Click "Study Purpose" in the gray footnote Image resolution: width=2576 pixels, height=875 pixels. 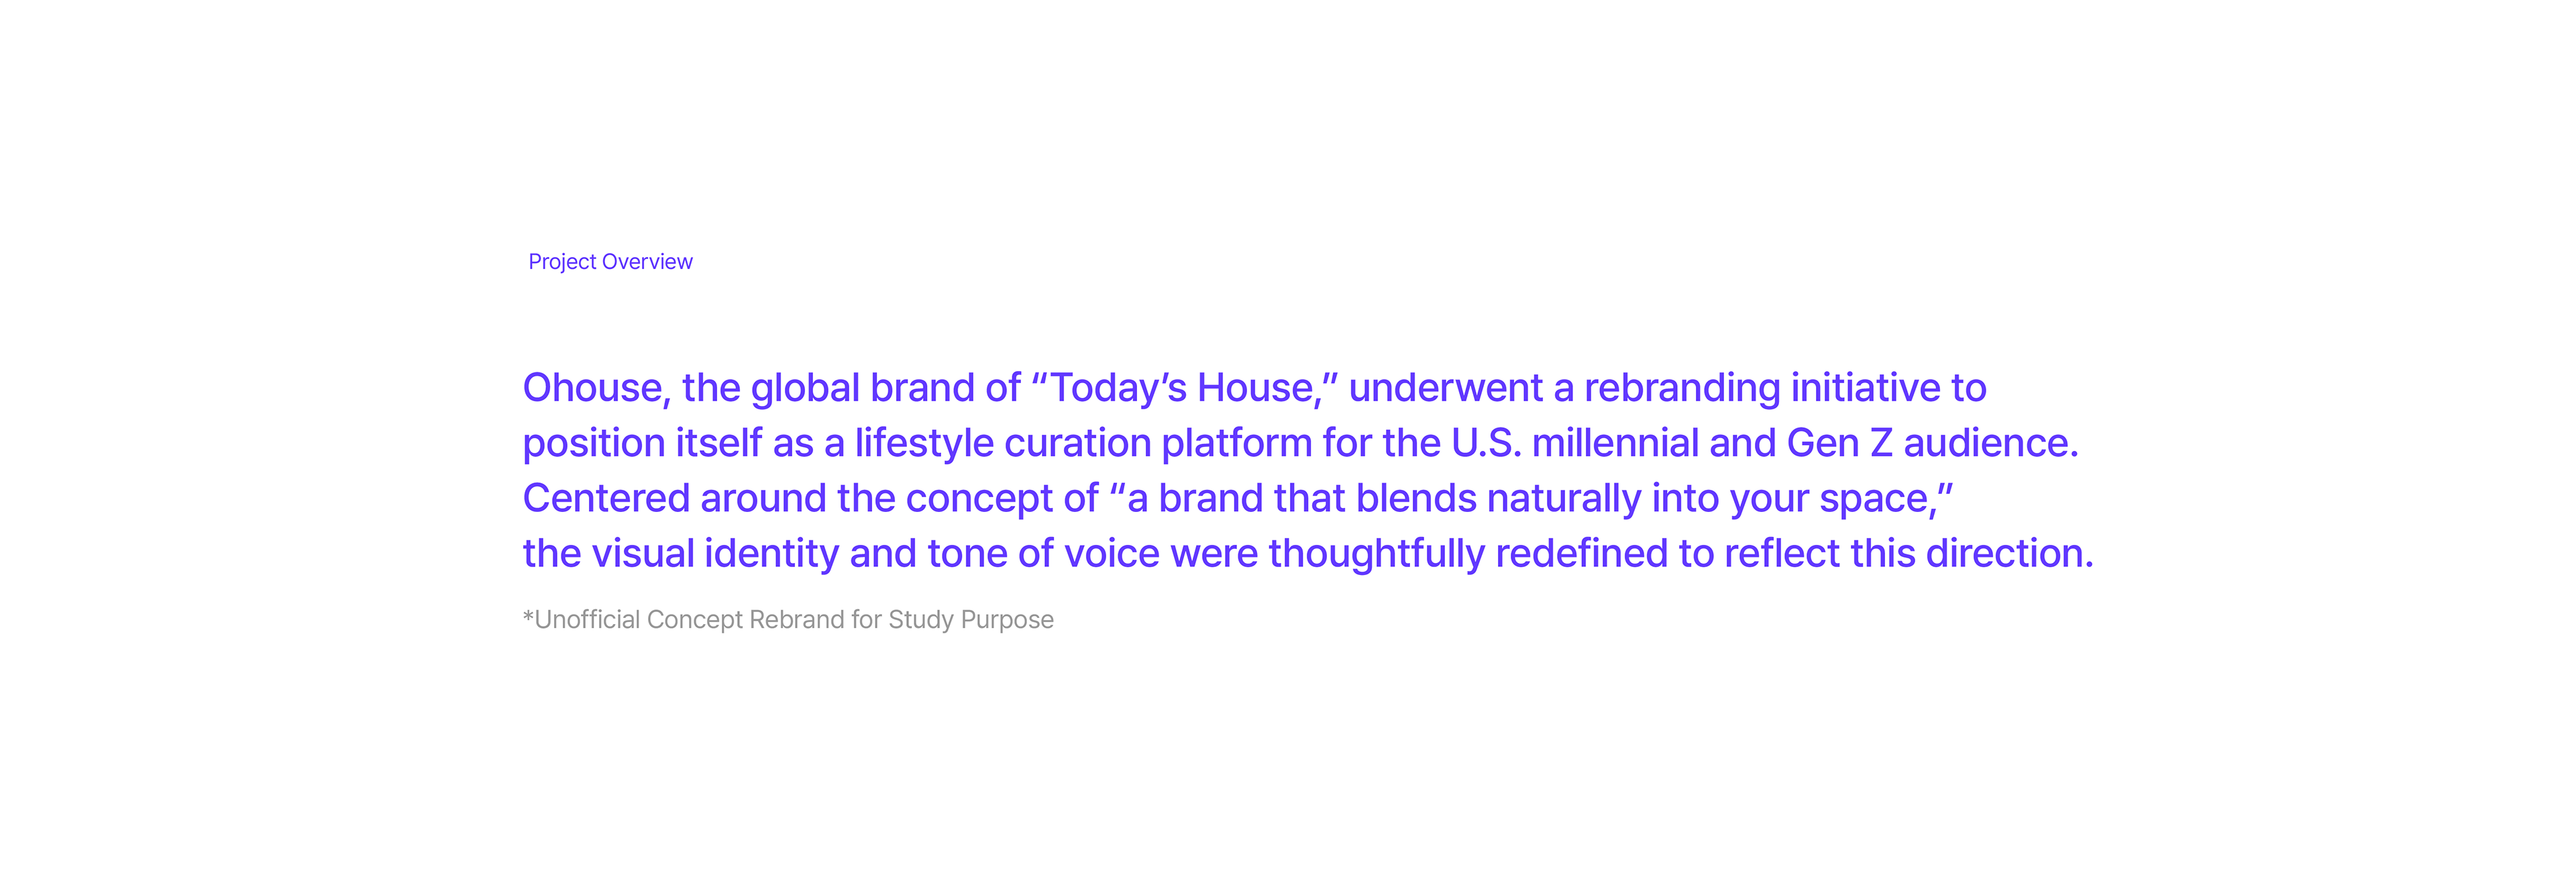coord(970,620)
